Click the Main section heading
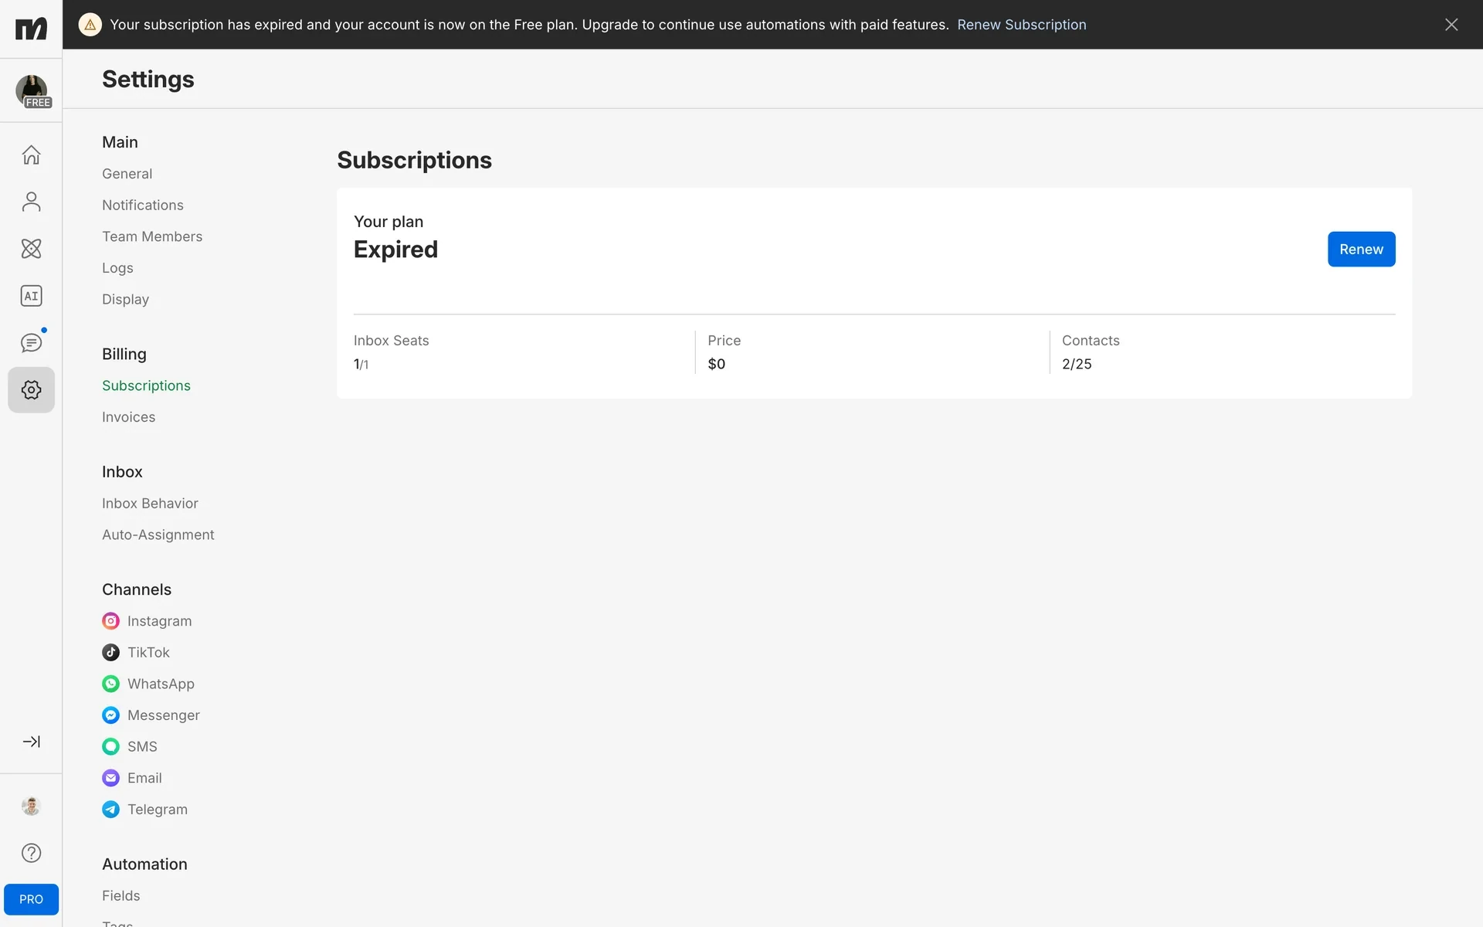 (x=120, y=142)
